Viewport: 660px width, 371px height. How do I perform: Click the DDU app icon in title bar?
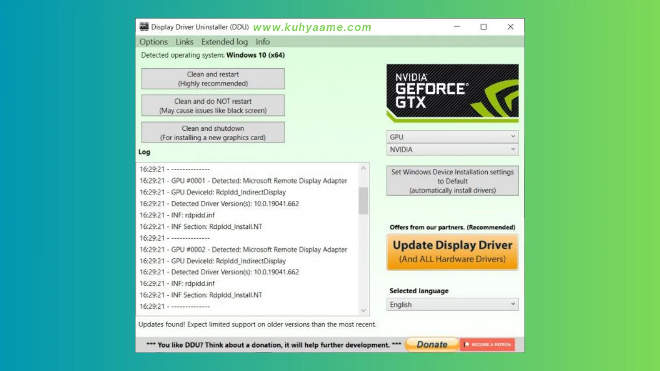point(144,27)
